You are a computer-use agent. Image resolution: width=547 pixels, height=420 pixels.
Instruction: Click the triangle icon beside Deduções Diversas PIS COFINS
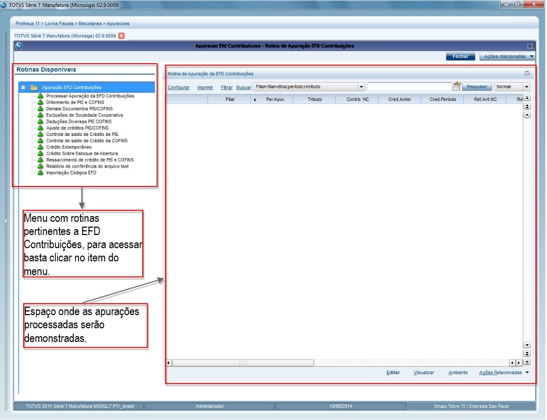click(41, 121)
